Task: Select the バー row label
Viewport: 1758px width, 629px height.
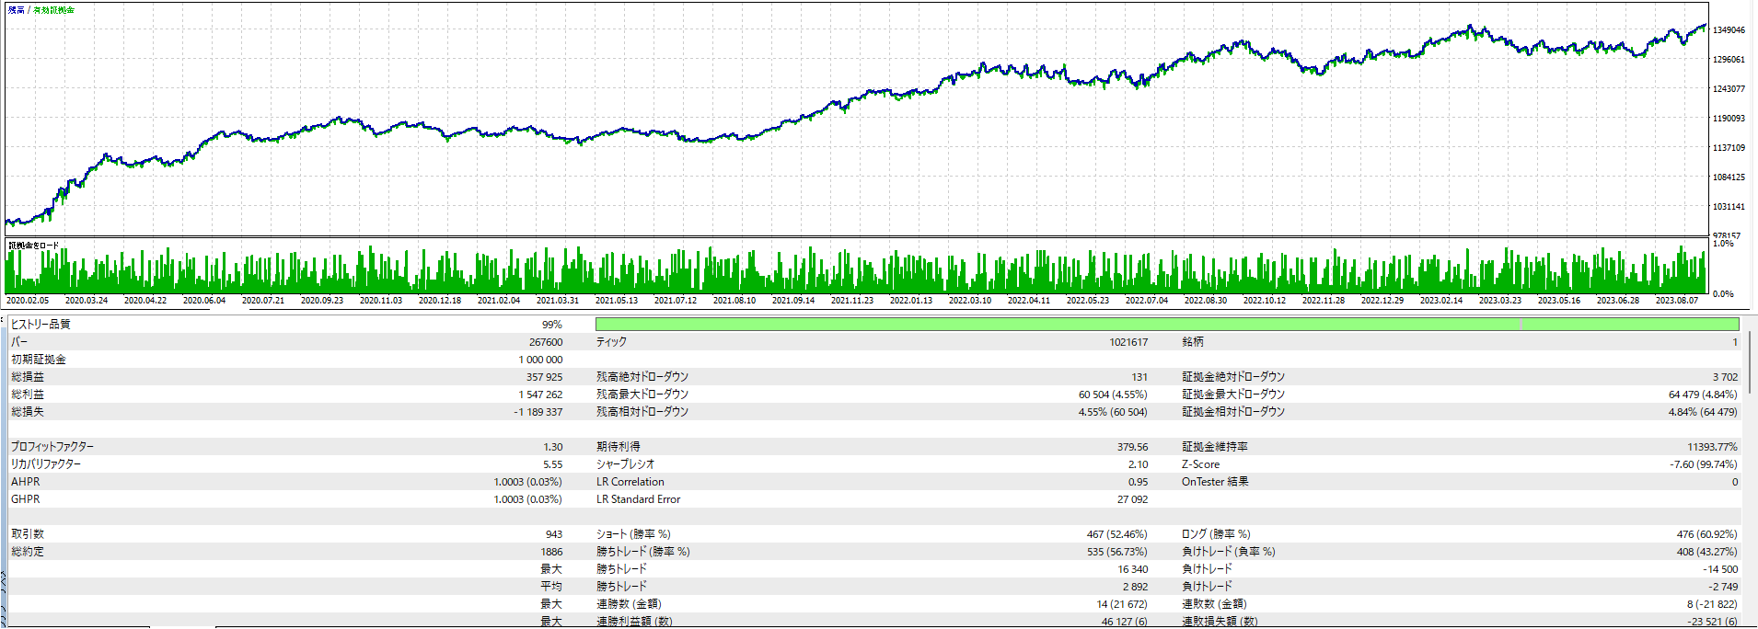Action: coord(19,342)
